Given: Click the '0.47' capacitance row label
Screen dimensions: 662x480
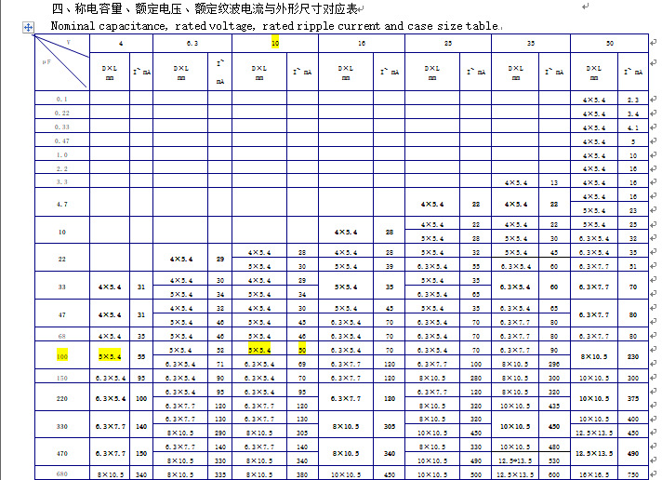Looking at the screenshot, I should pos(61,140).
